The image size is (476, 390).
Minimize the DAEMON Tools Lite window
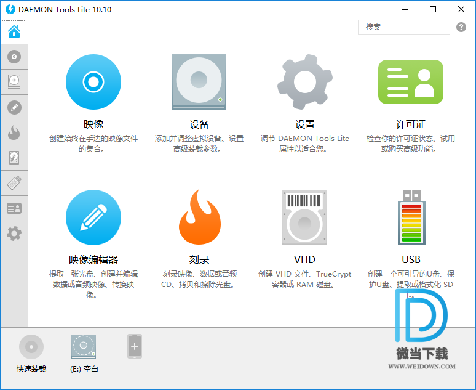pos(405,9)
